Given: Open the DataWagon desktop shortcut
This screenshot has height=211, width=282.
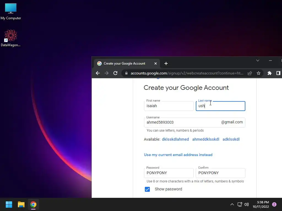Looking at the screenshot, I should point(11,38).
